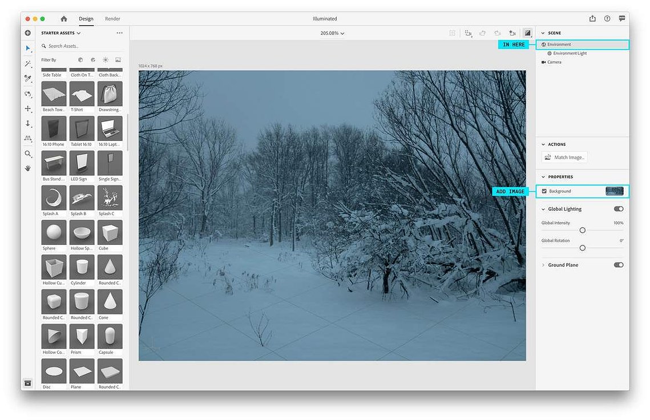The width and height of the screenshot is (650, 420).
Task: Collapse the Properties section chevron
Action: coord(543,177)
